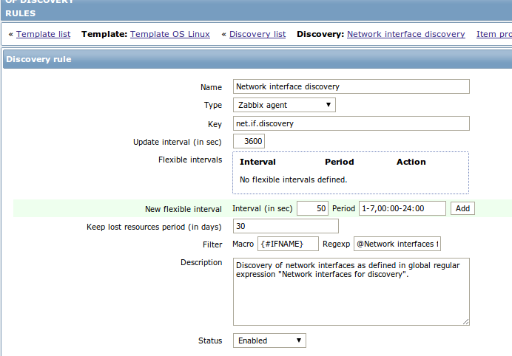Viewport: 512px width, 356px height.
Task: Click the 'Flexible intervals' label
Action: [190, 160]
